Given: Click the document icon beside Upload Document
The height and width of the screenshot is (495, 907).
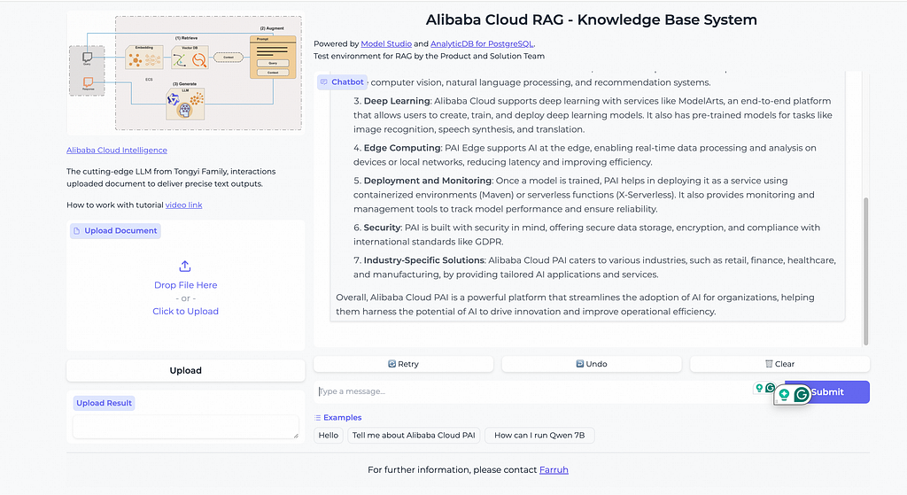Looking at the screenshot, I should (x=76, y=231).
